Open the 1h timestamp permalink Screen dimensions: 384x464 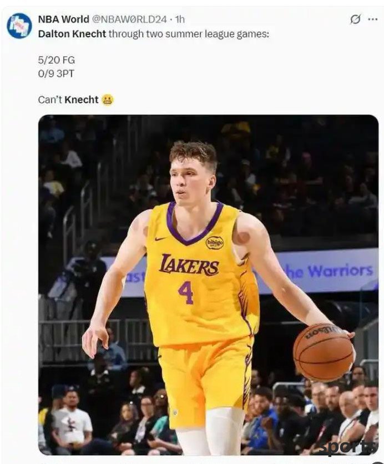click(180, 19)
